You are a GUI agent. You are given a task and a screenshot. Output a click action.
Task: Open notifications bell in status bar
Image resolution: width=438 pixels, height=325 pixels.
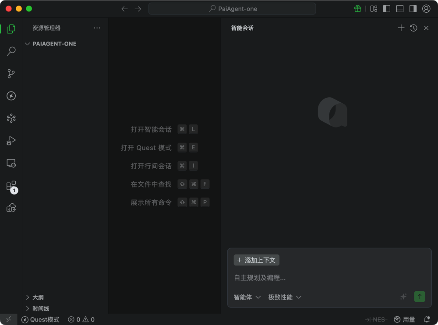[x=426, y=319]
